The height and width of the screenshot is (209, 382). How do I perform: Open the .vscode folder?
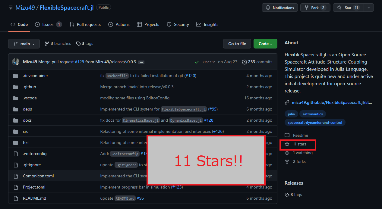(x=30, y=98)
